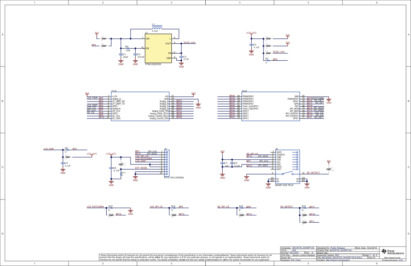Open the http://www.ti.com link
The width and height of the screenshot is (411, 266).
(392, 258)
